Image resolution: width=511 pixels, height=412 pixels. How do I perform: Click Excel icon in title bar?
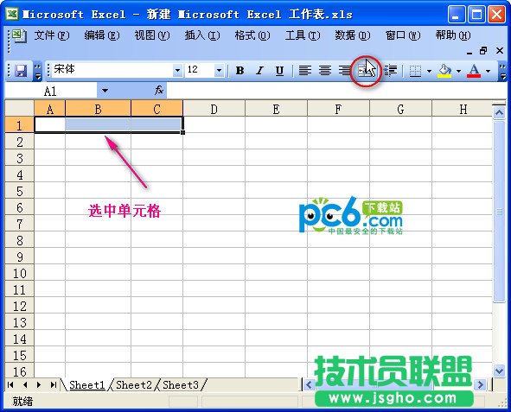tap(12, 14)
